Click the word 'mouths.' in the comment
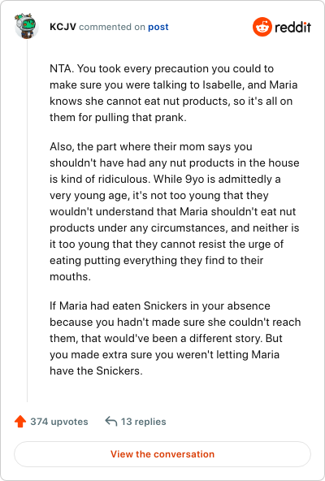 70,276
